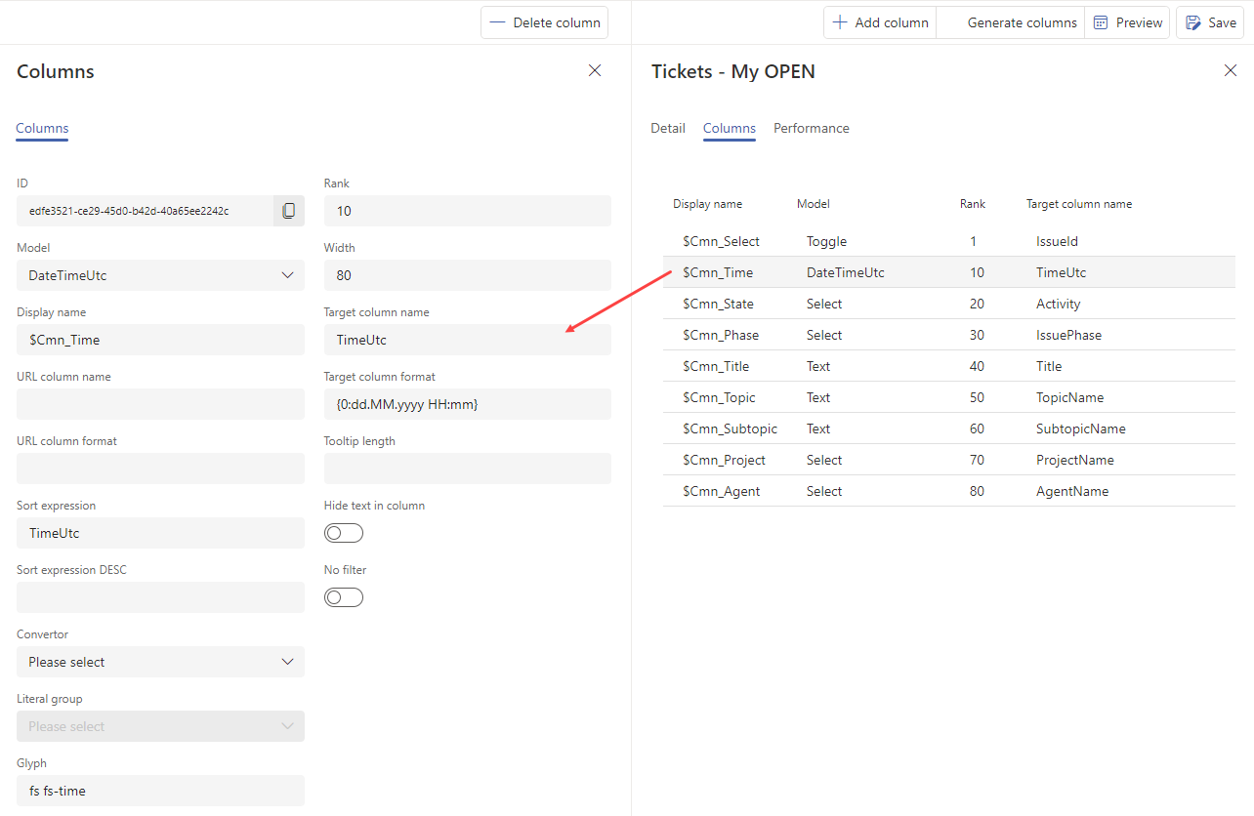The width and height of the screenshot is (1254, 816).
Task: Edit the Target column name field
Action: [468, 340]
